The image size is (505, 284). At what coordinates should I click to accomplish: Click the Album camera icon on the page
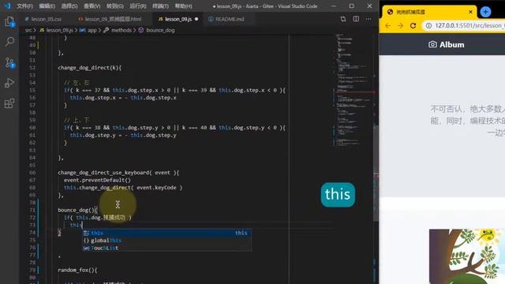click(432, 44)
